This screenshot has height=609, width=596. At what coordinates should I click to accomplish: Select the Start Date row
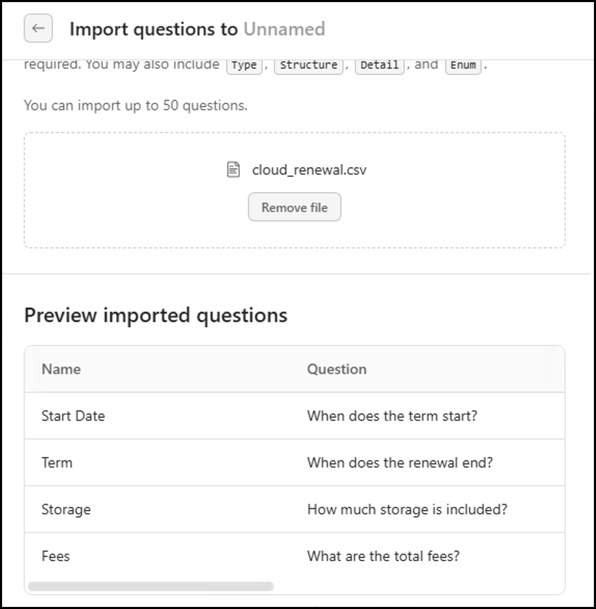pyautogui.click(x=73, y=416)
